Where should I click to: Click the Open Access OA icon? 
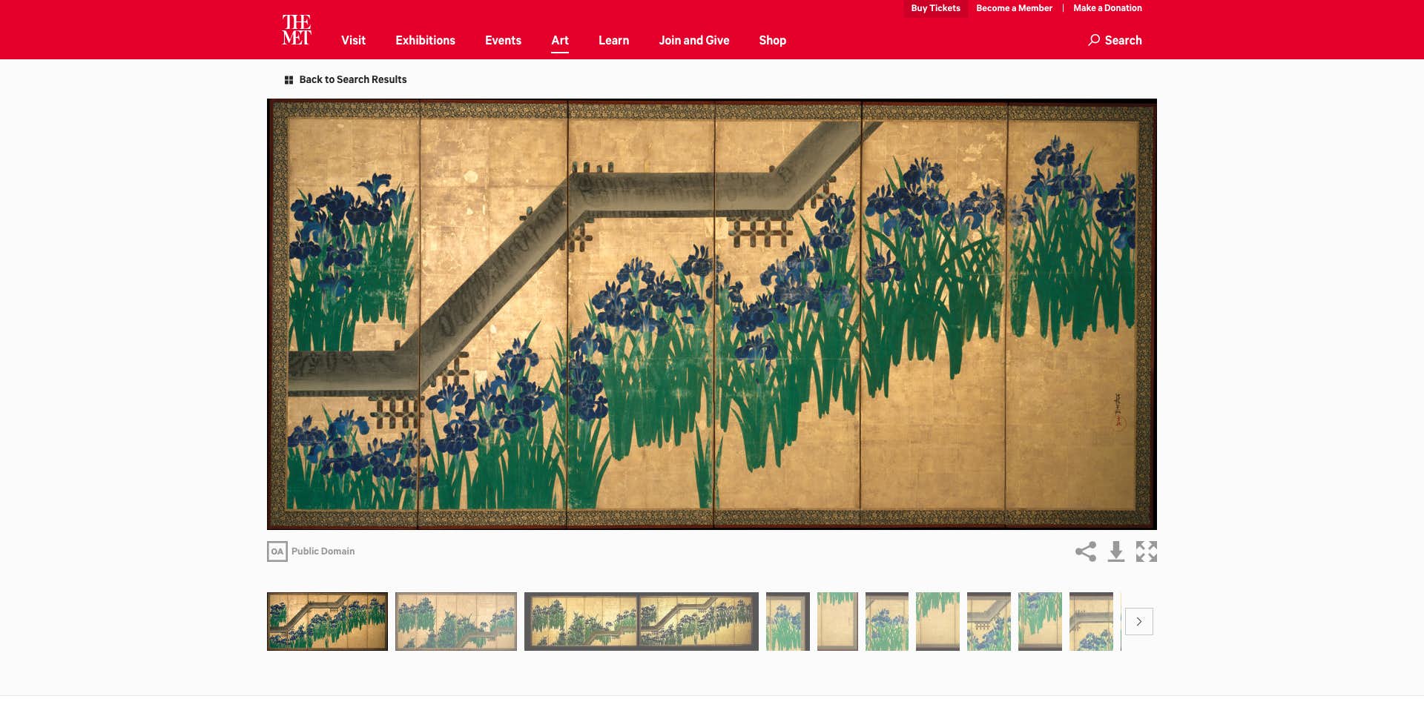[277, 551]
